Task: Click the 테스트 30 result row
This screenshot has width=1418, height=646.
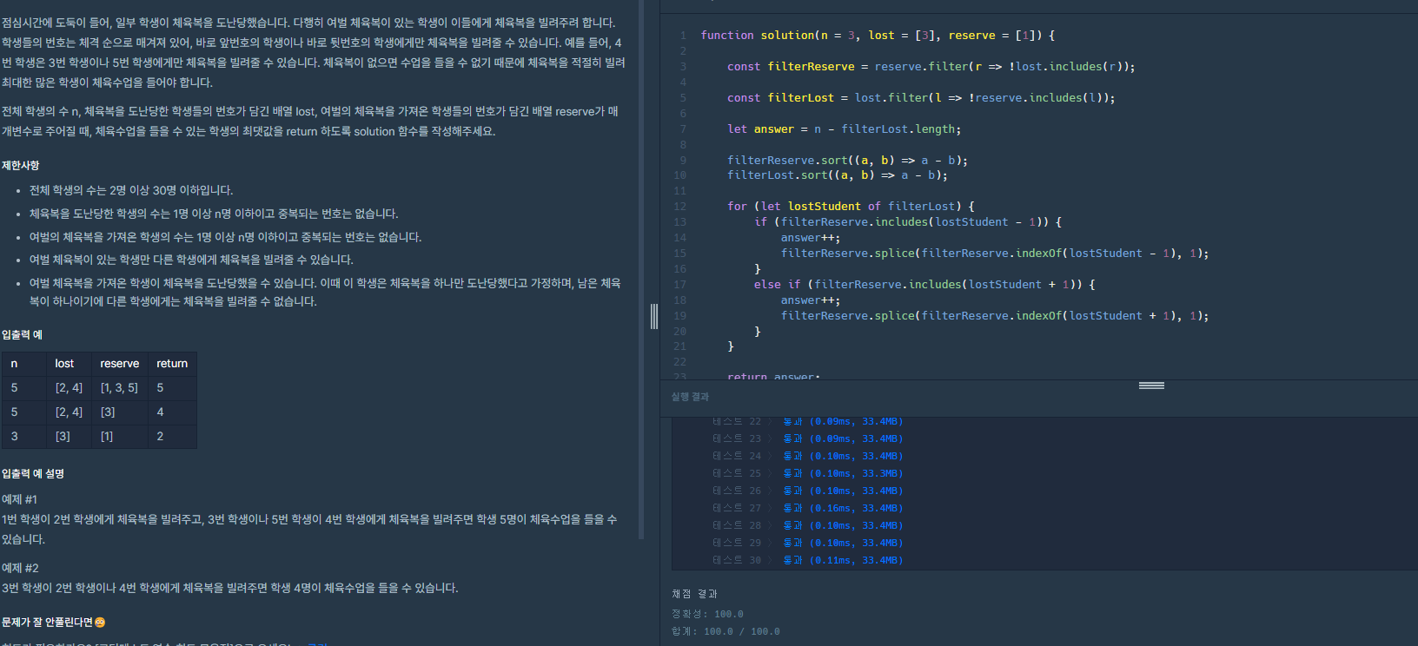Action: [808, 561]
